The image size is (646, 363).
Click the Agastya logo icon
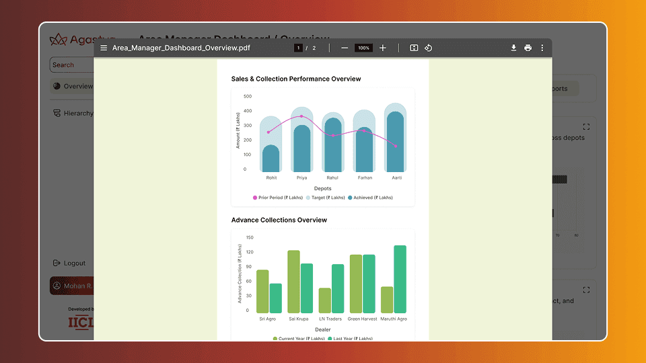click(x=59, y=40)
